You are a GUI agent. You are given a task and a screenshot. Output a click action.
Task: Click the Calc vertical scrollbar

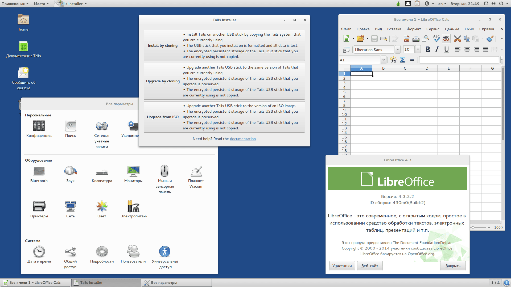click(503, 104)
